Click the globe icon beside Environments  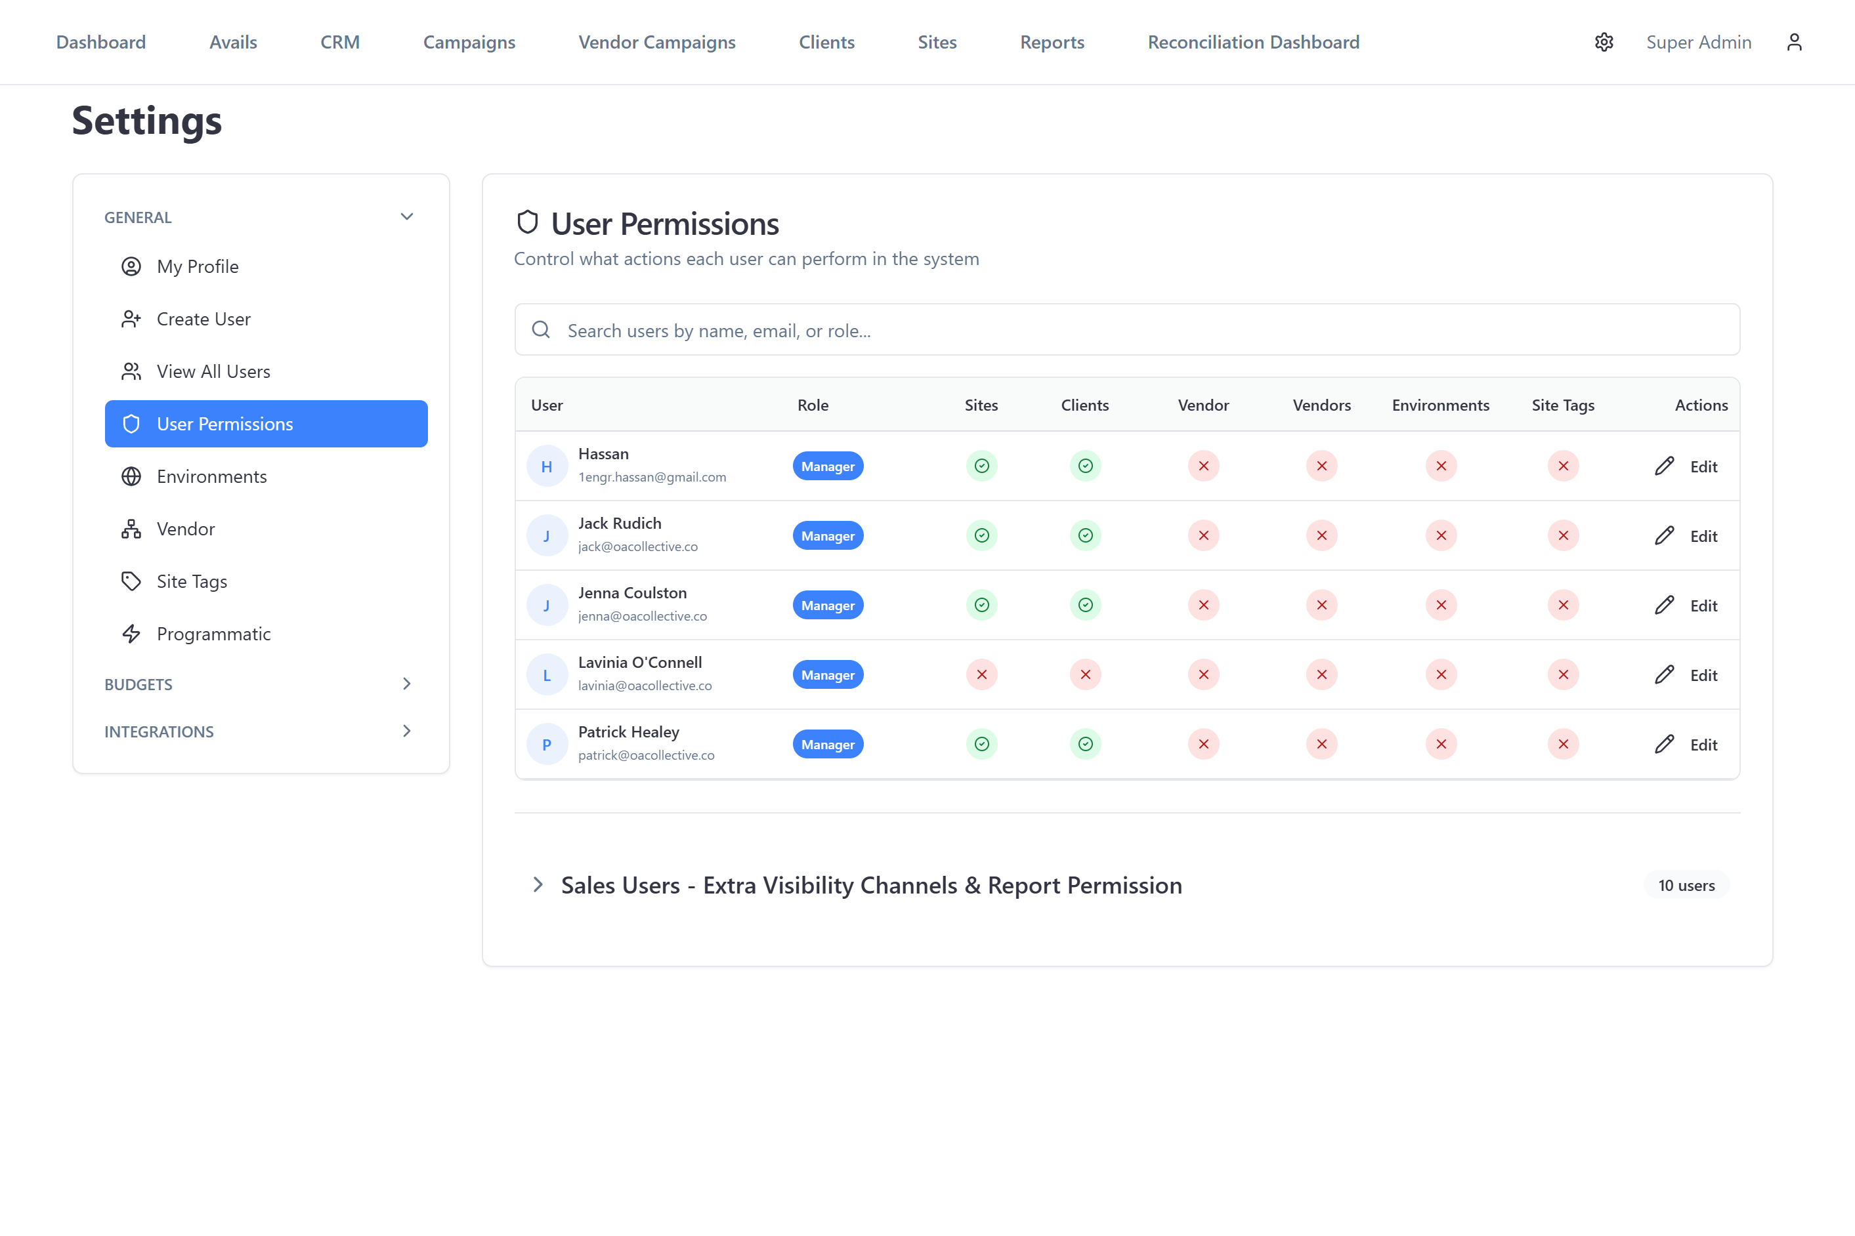[131, 476]
